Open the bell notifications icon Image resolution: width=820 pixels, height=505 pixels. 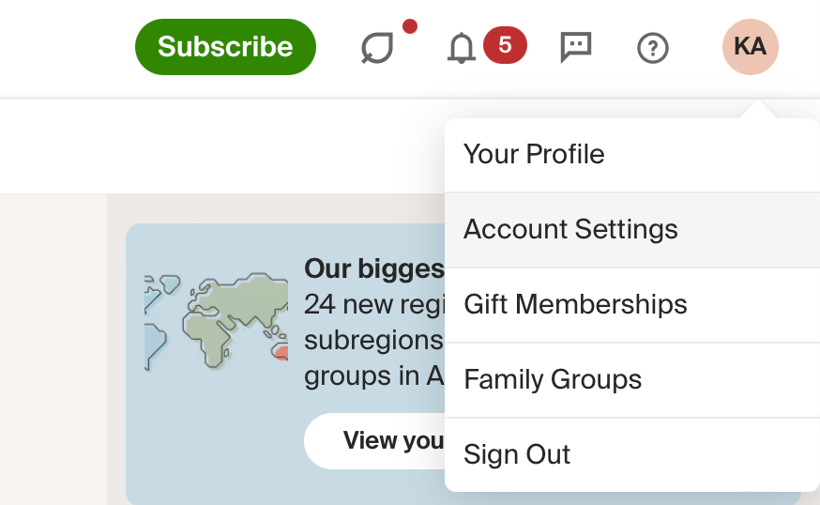pos(462,48)
